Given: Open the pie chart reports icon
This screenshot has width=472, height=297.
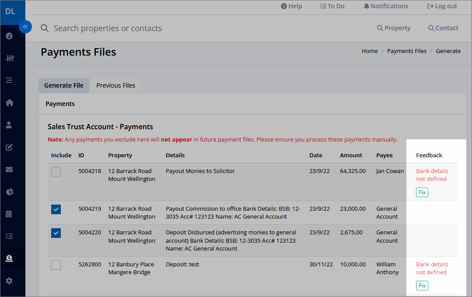Looking at the screenshot, I should (x=10, y=192).
